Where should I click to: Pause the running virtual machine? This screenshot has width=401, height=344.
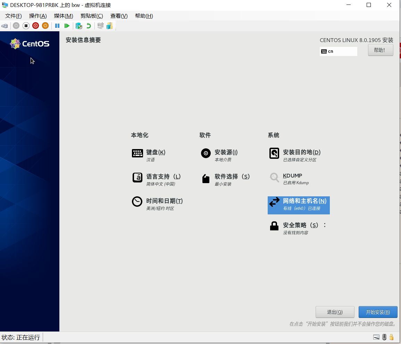(57, 26)
